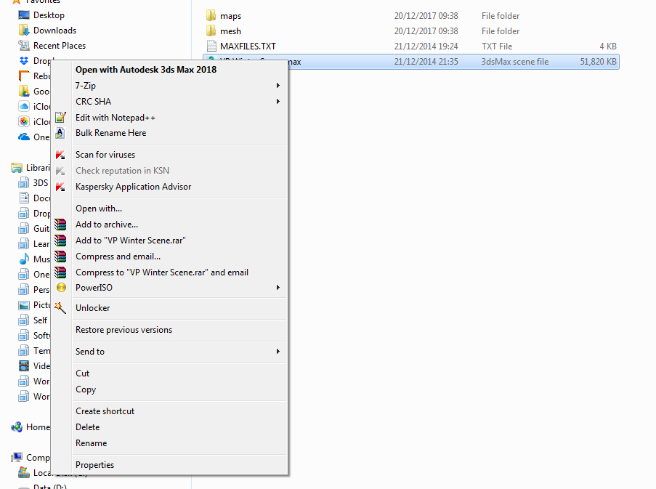Click the Dropbox icon in Favorites
Screen dimensions: 656x489
[24, 60]
